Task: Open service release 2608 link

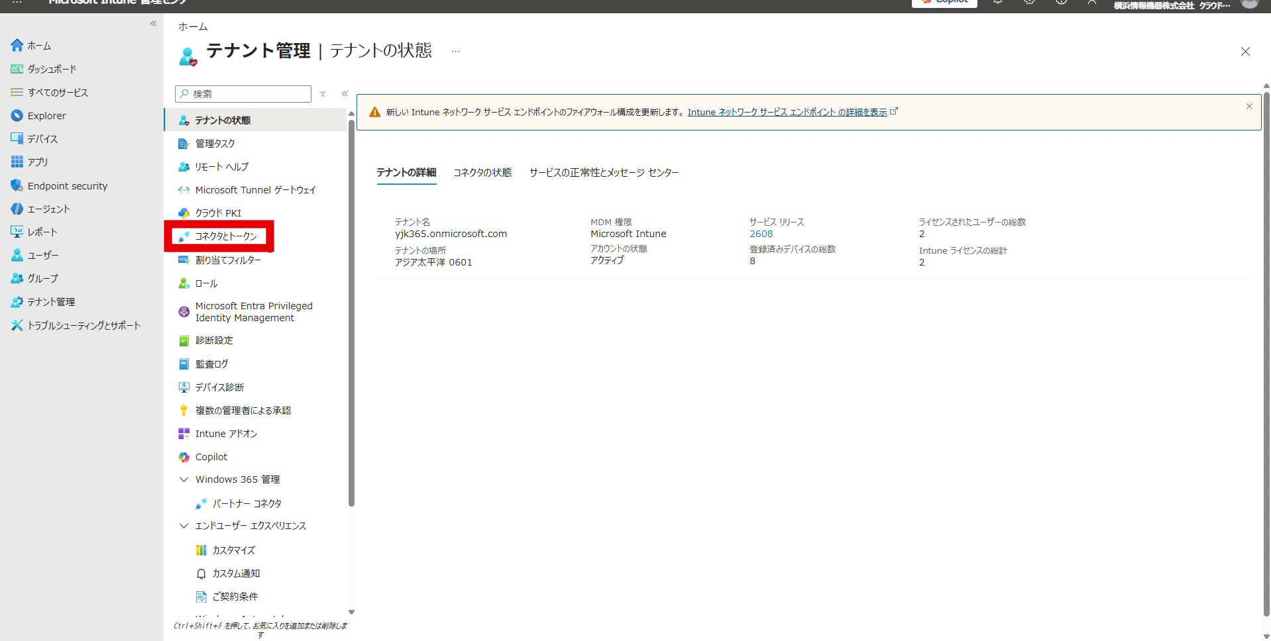Action: pos(761,234)
